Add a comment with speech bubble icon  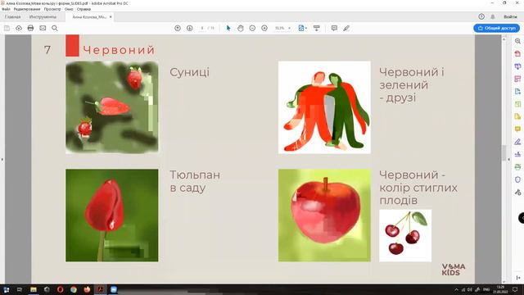[334, 28]
